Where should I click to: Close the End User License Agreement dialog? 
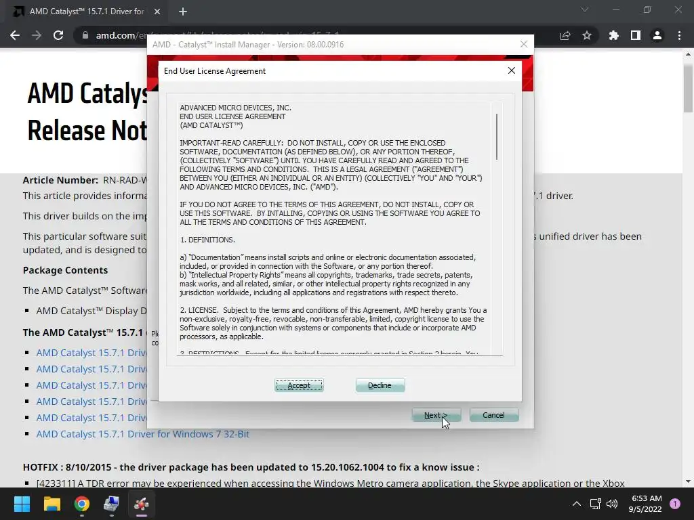[512, 70]
